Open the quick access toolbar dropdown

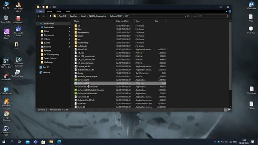[x=50, y=7]
